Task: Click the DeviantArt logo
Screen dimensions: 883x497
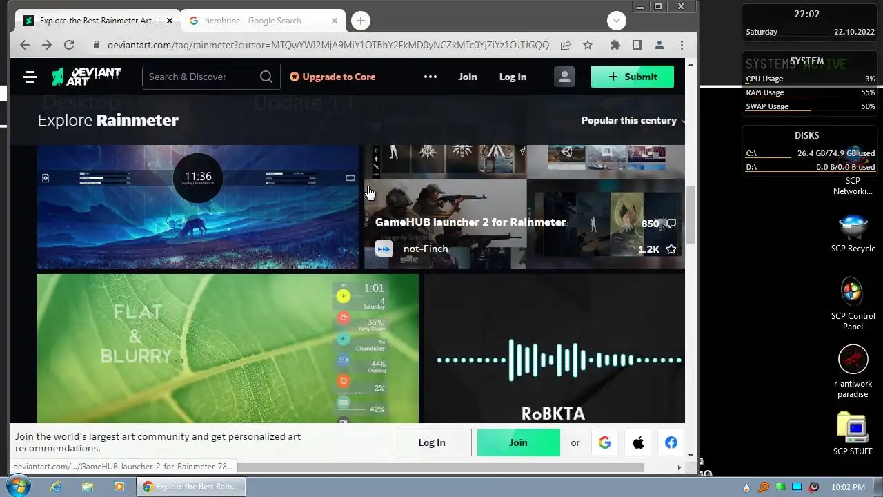Action: click(87, 77)
